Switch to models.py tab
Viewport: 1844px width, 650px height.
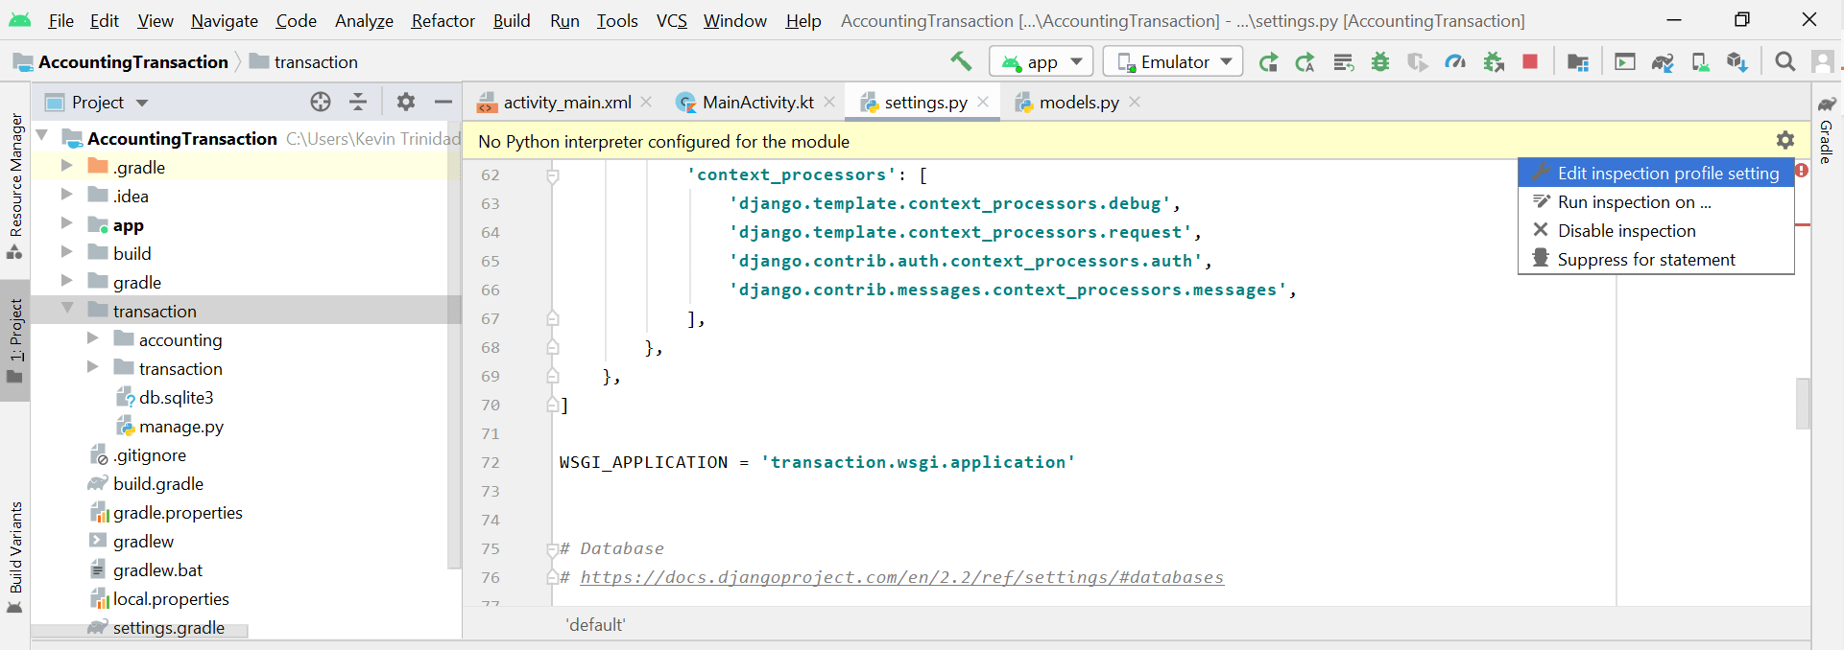coord(1078,103)
